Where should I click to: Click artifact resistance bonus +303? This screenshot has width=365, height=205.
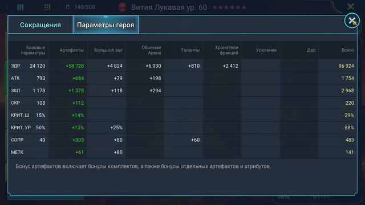[x=78, y=140]
